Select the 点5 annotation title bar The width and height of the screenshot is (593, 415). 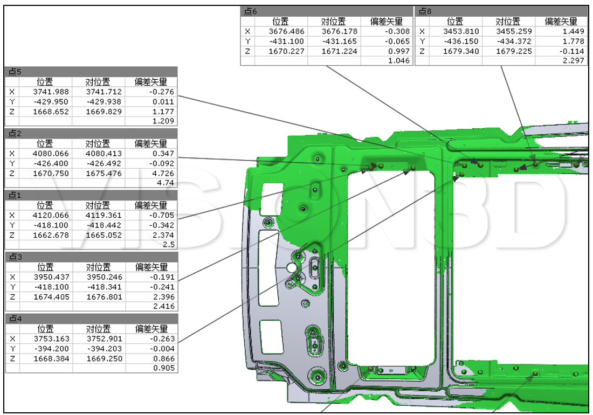91,72
